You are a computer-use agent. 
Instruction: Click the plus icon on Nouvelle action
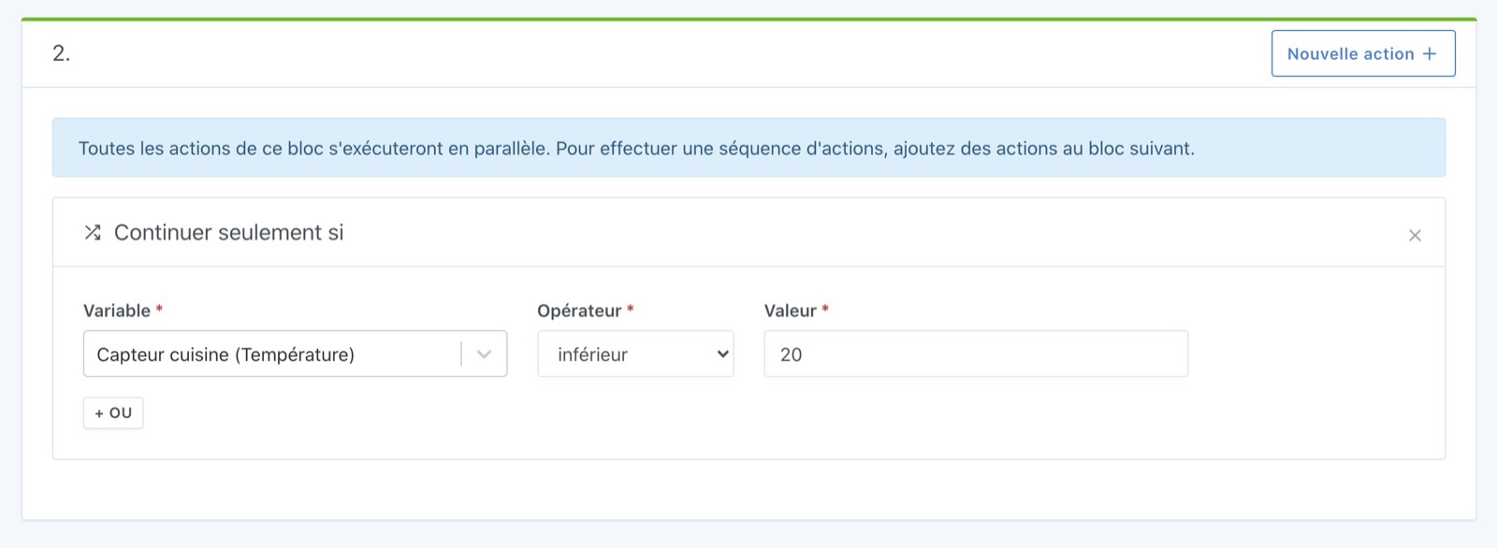click(1430, 53)
